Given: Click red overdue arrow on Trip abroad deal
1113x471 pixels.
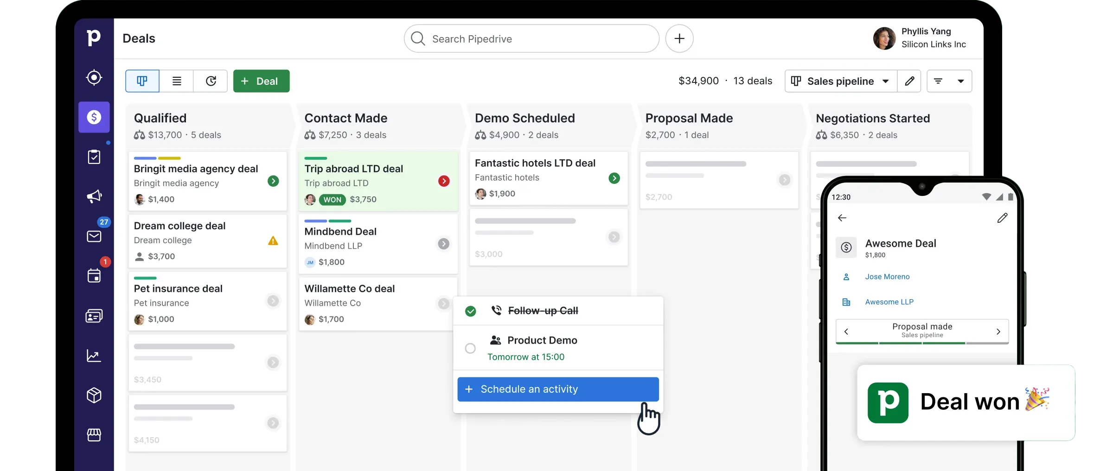Looking at the screenshot, I should (x=444, y=181).
